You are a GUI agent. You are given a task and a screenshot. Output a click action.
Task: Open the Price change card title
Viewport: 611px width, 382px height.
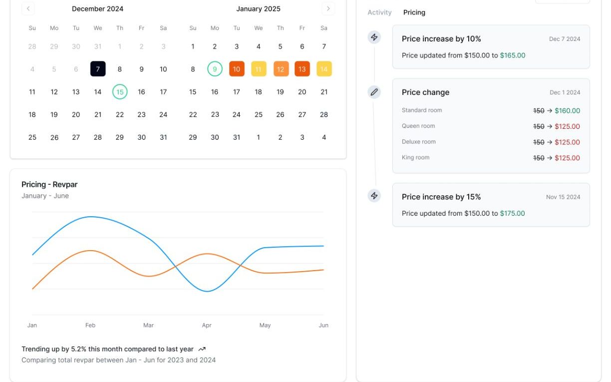[425, 92]
